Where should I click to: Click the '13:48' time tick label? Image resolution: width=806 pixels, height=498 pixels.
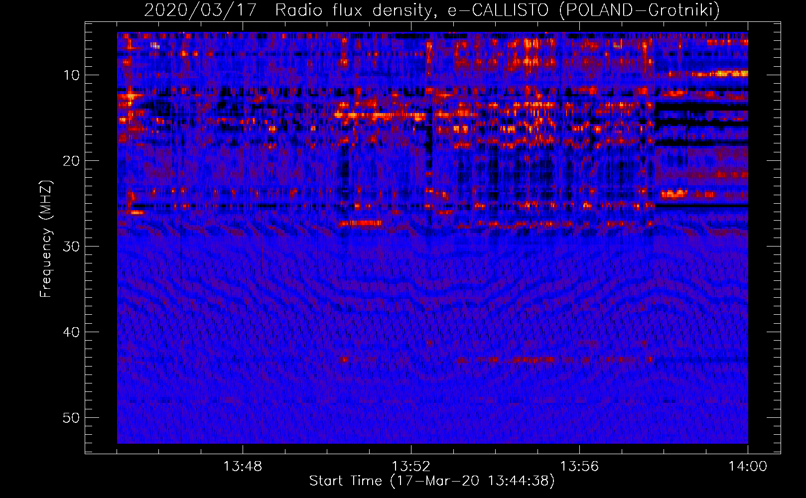(243, 467)
